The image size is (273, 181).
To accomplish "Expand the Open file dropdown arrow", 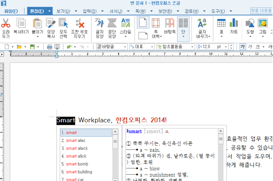I will click(x=25, y=47).
